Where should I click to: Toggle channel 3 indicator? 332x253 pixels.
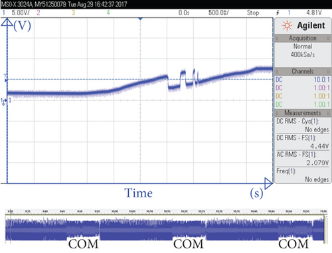click(x=73, y=13)
